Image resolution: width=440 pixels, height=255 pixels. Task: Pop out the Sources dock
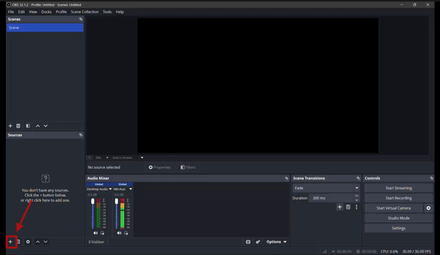click(x=81, y=135)
